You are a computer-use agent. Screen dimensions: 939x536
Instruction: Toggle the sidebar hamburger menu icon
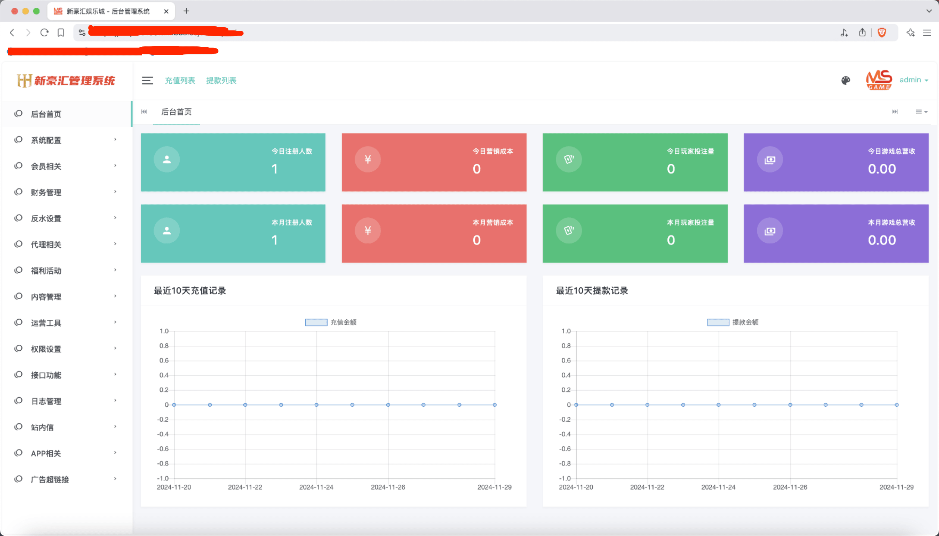(147, 80)
